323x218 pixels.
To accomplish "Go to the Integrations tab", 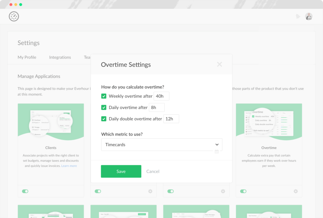I will [60, 57].
